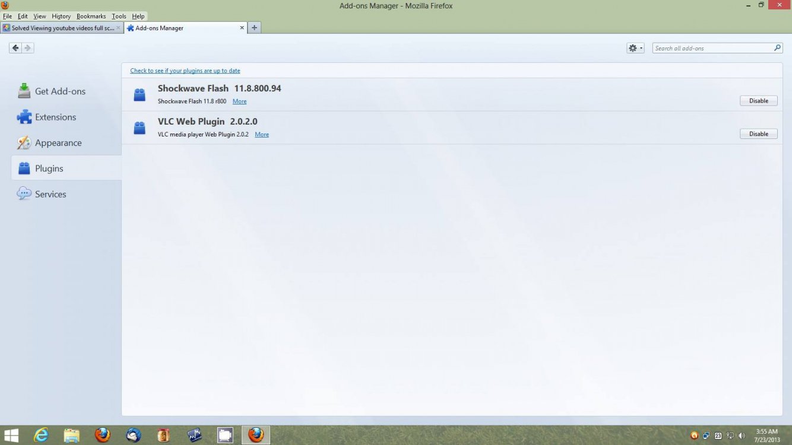Image resolution: width=792 pixels, height=445 pixels.
Task: Switch to Solved Viewing youtube videos tab
Action: point(62,28)
